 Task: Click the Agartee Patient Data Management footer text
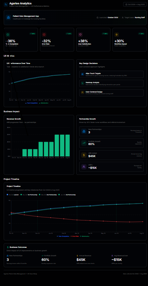(20, 274)
